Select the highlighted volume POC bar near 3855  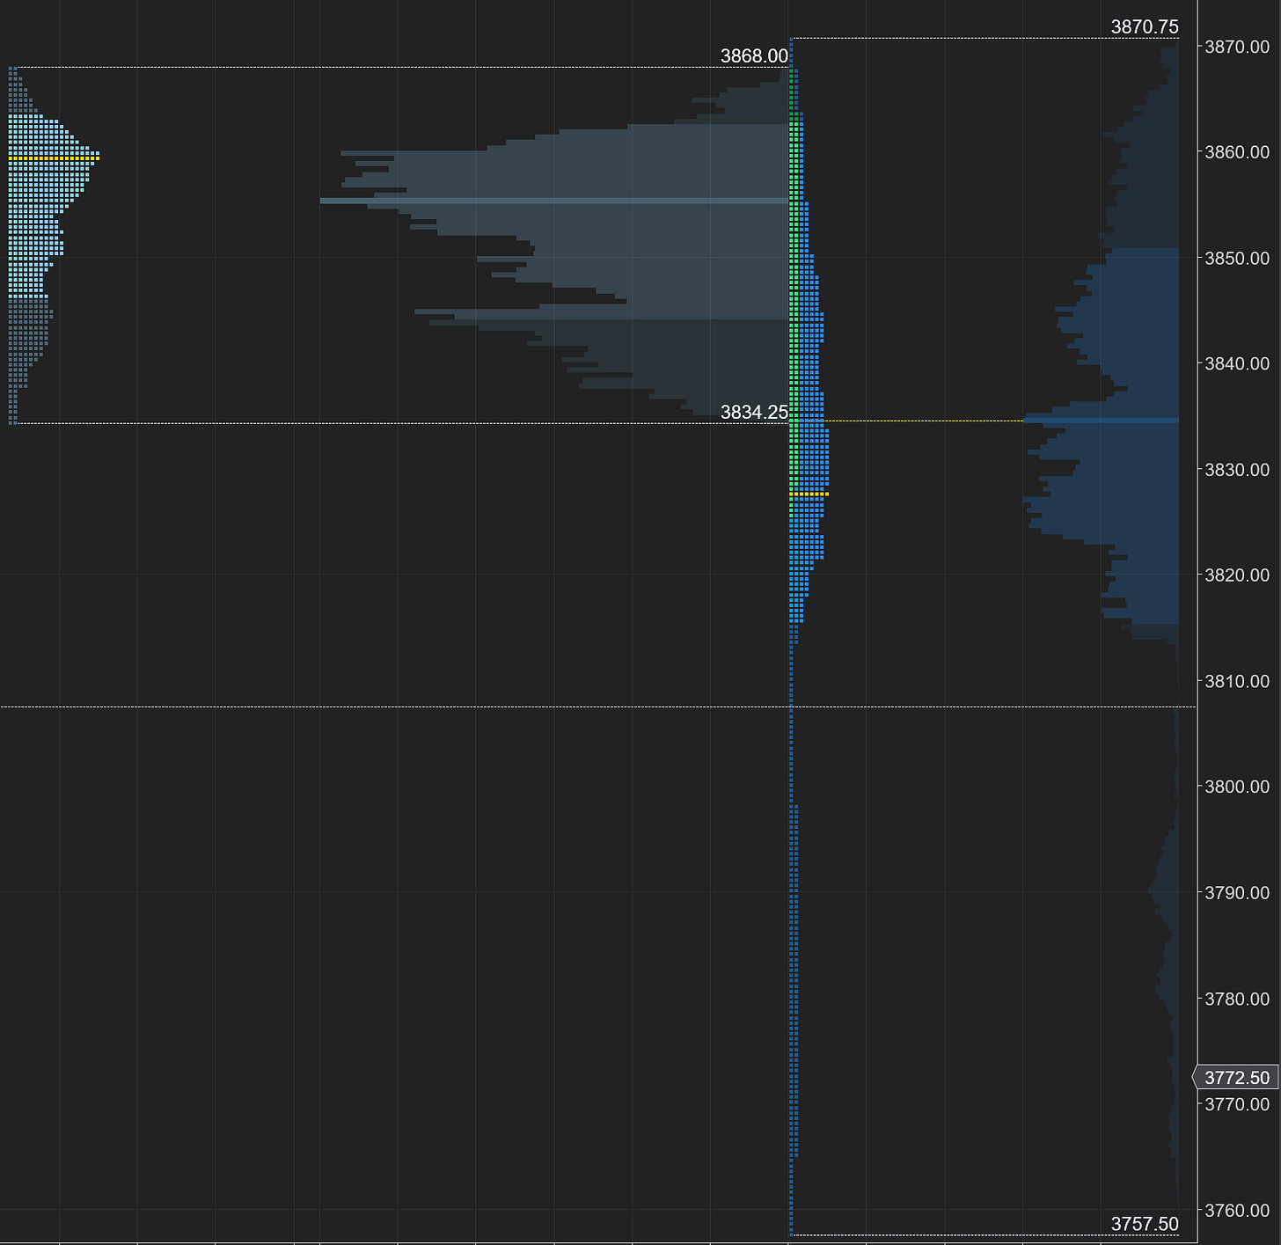click(x=554, y=201)
